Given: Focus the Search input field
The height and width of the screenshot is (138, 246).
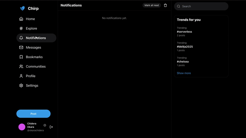Looking at the screenshot, I should coord(203,6).
